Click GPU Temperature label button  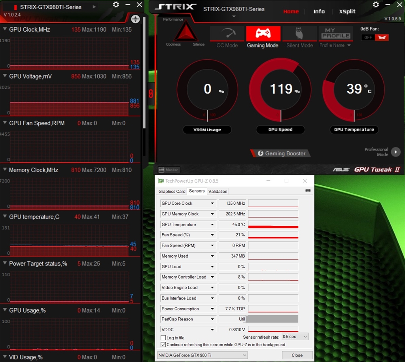pyautogui.click(x=354, y=130)
